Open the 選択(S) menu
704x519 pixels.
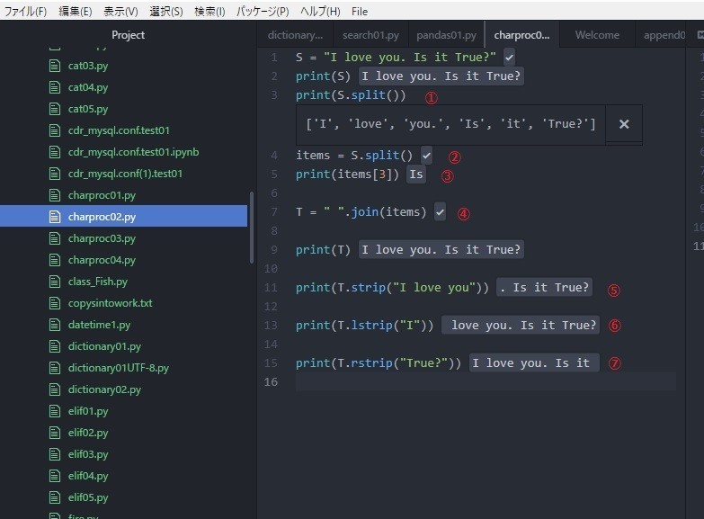tap(166, 11)
